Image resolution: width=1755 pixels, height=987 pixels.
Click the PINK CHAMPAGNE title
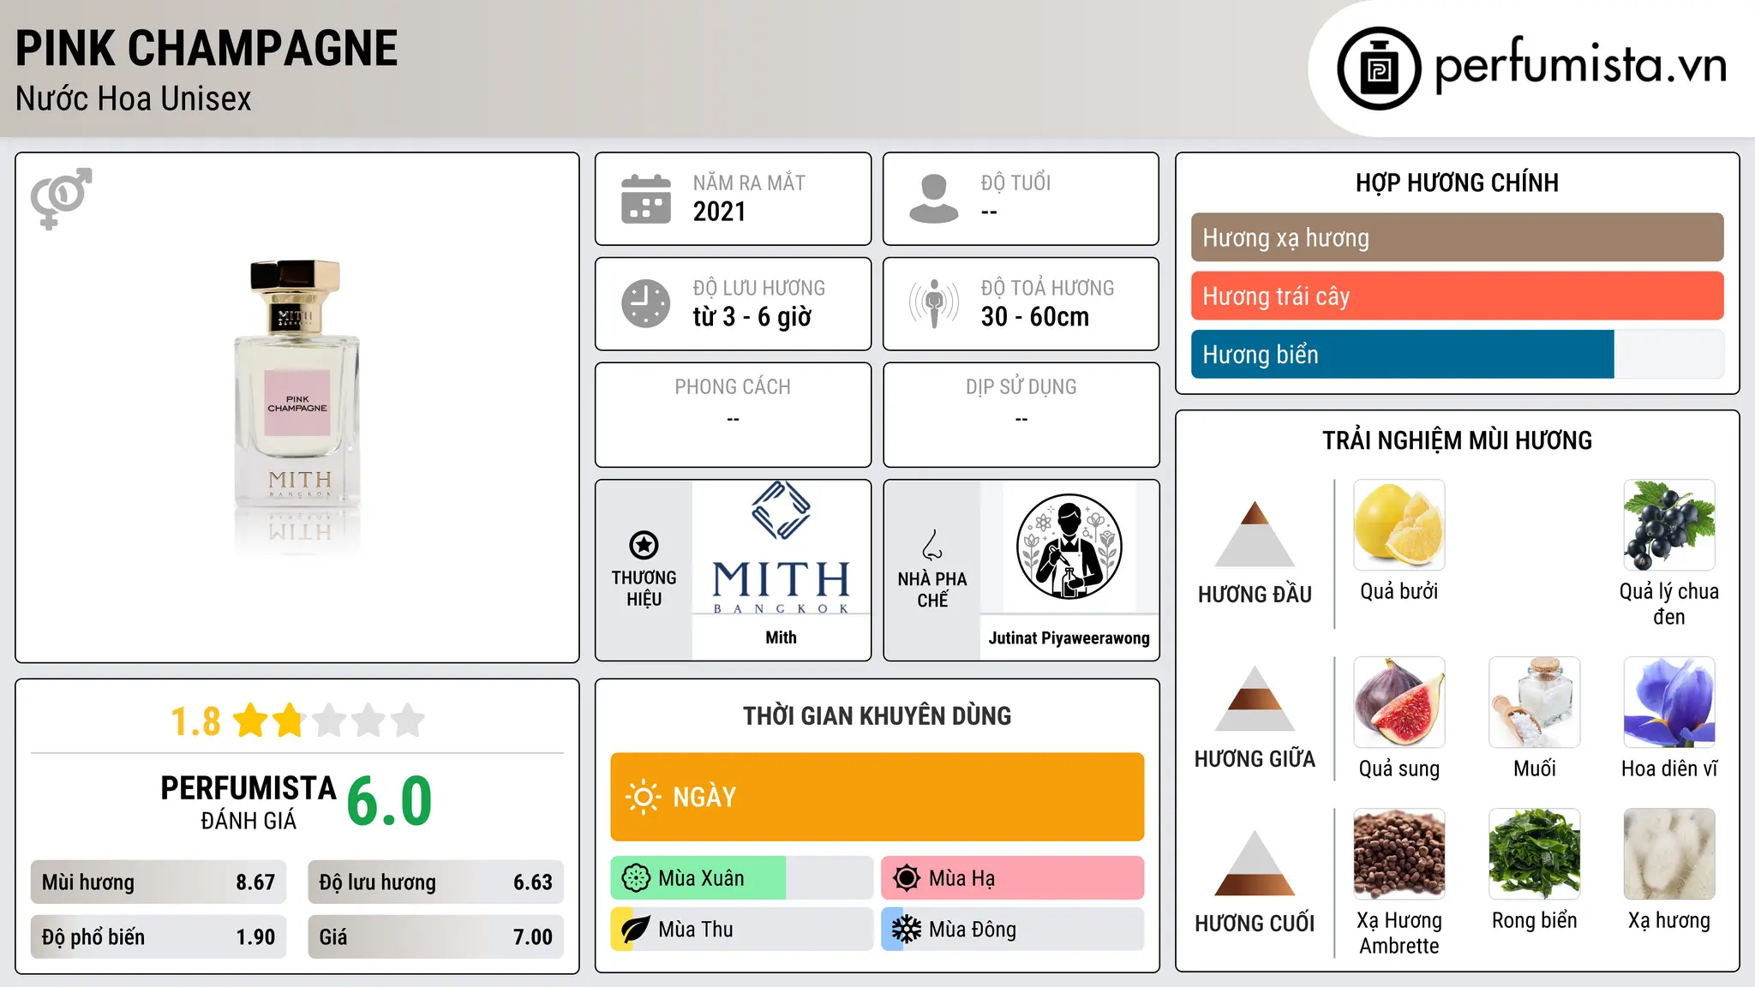[207, 48]
